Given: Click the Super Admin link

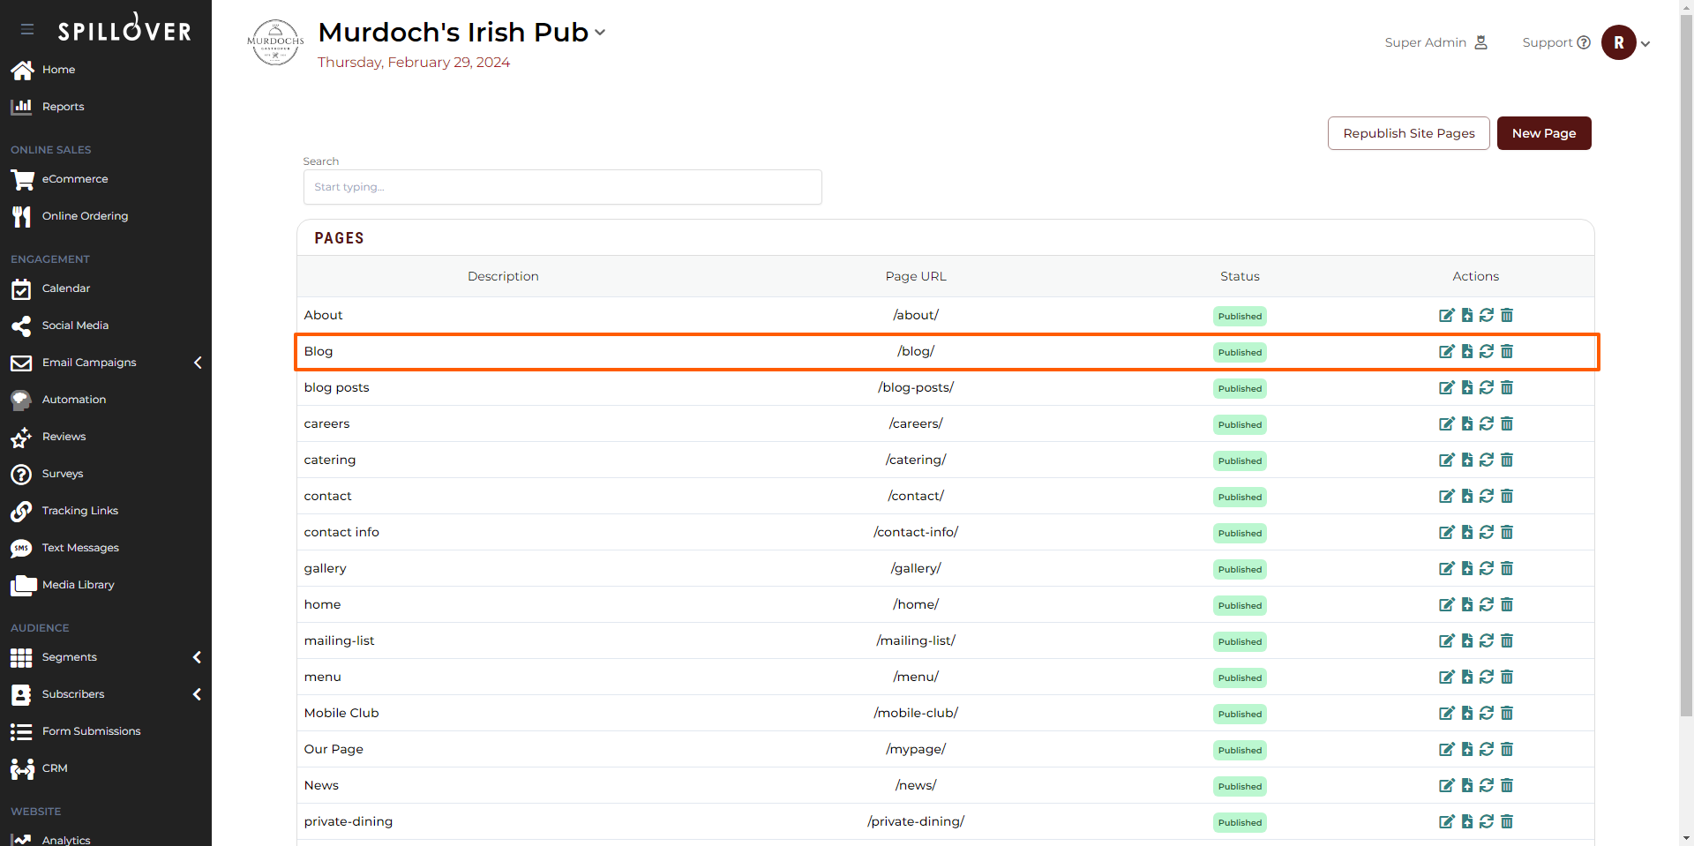Looking at the screenshot, I should click(1425, 42).
